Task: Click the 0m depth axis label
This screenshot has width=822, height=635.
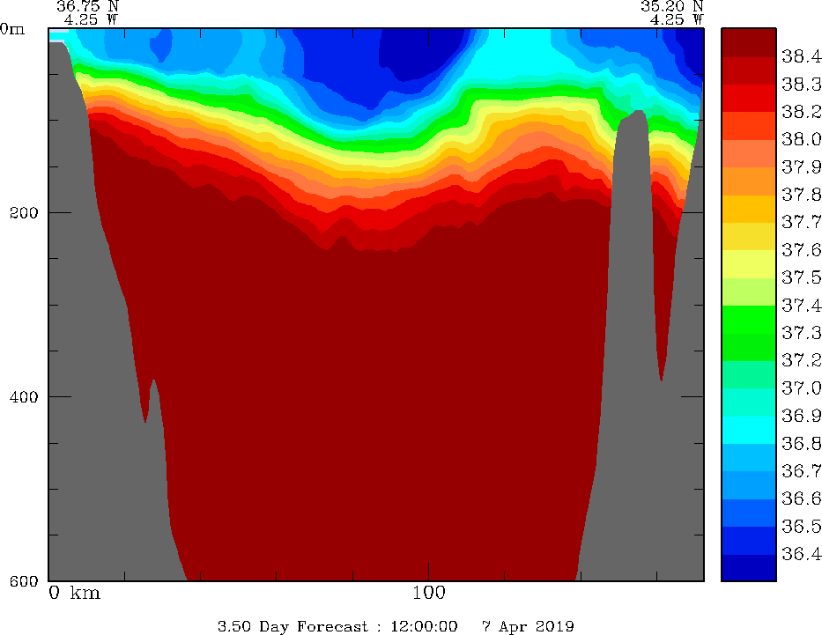Action: point(12,29)
